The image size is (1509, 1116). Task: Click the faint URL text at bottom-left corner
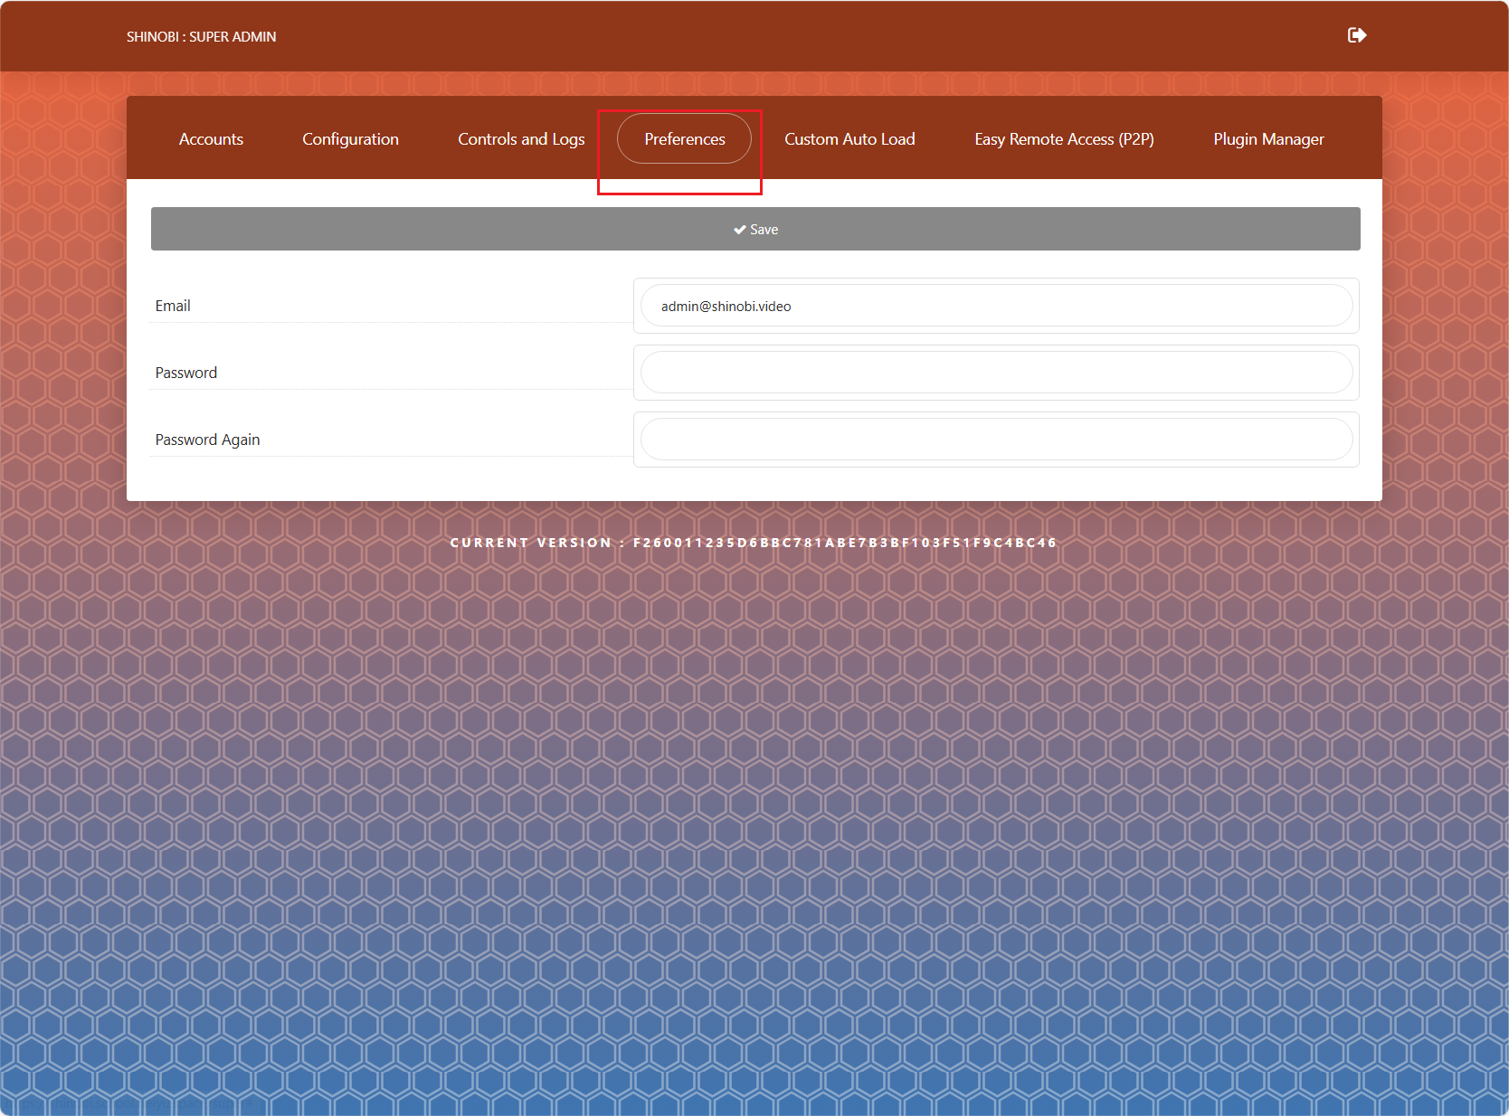click(x=127, y=1105)
